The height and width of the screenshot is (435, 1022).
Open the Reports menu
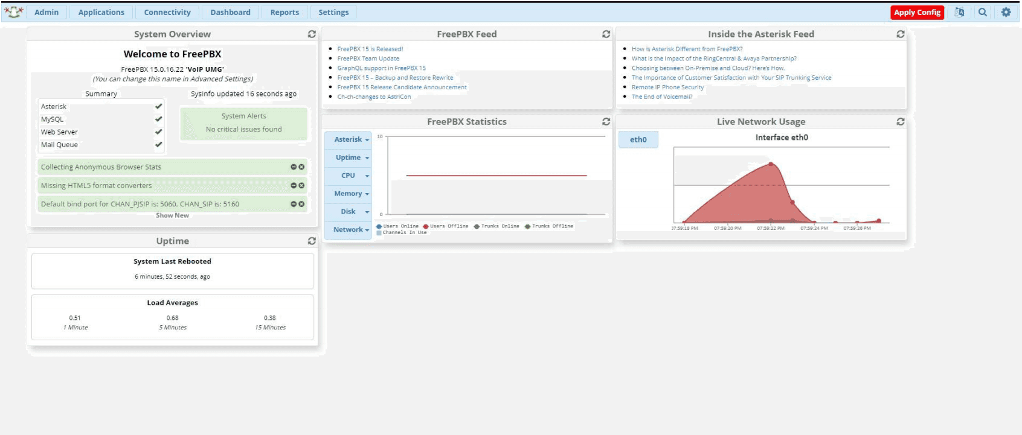coord(284,12)
